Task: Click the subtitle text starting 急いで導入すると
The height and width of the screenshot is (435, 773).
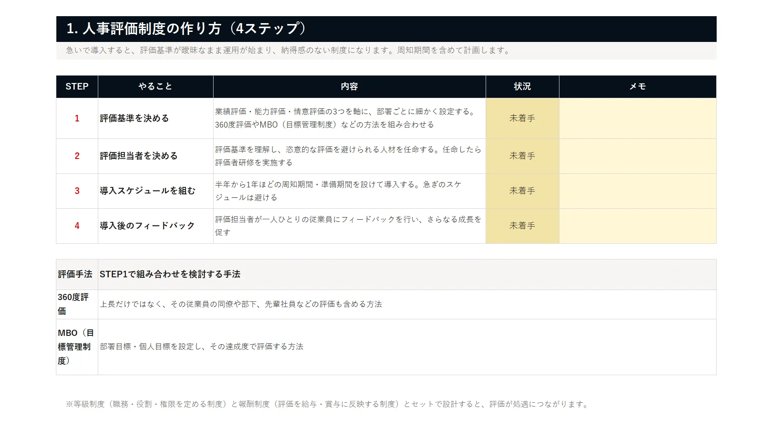Action: [289, 51]
